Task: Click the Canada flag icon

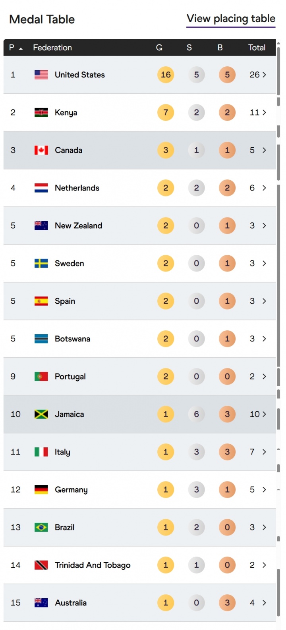Action: pos(41,150)
